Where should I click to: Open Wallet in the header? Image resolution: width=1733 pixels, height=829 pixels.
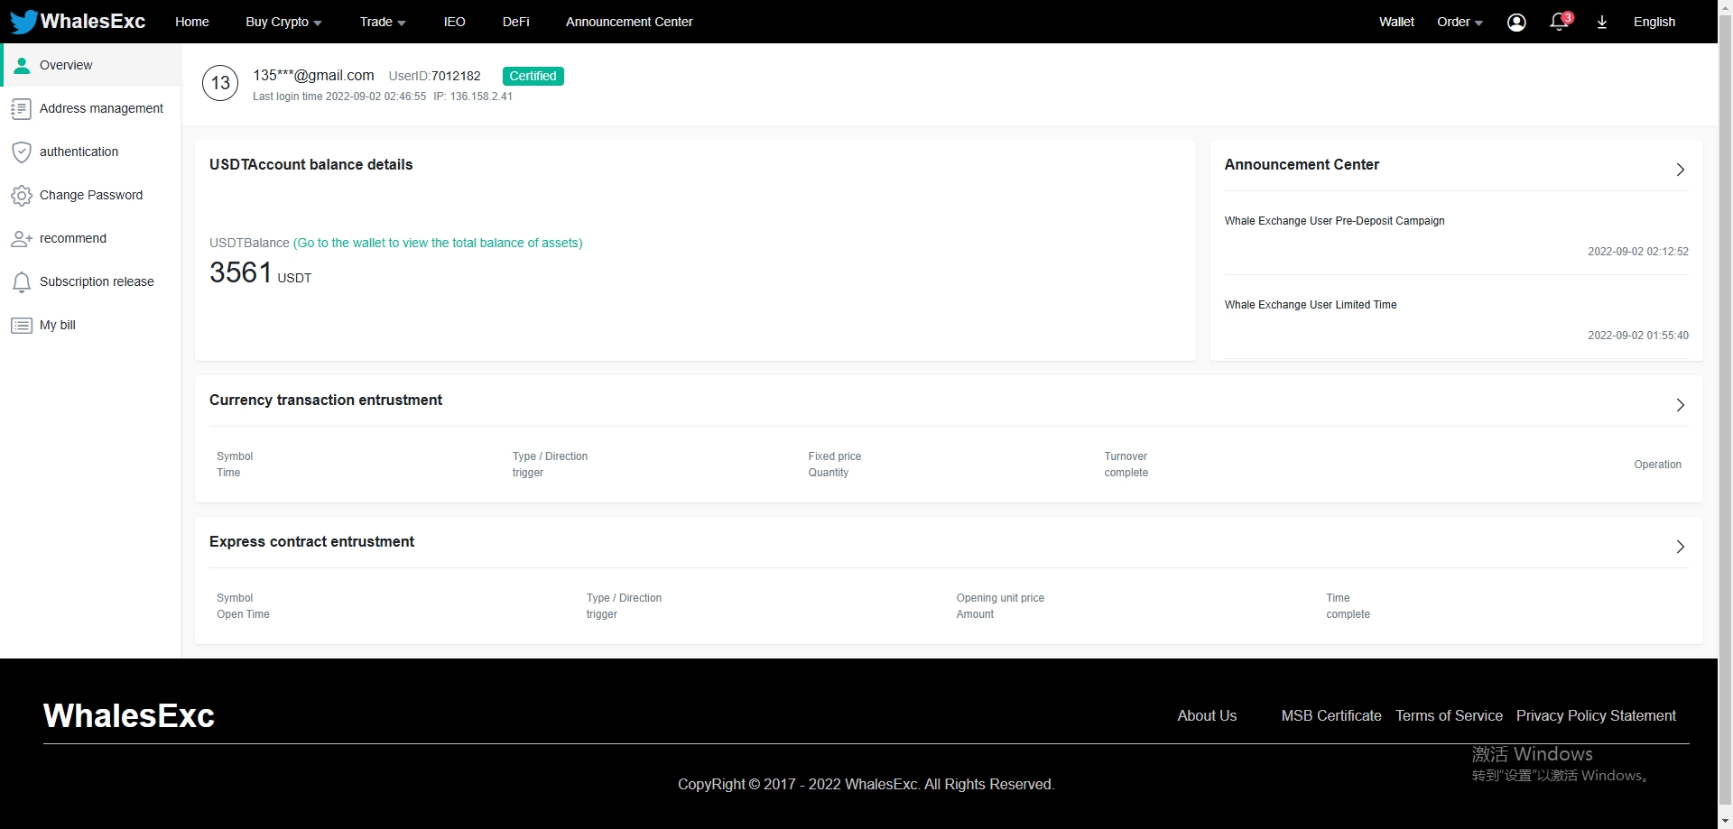[1396, 22]
